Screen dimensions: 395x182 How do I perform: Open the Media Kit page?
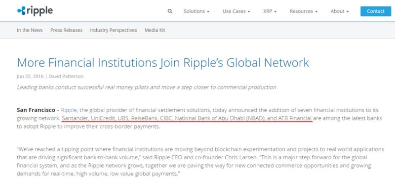tap(155, 30)
